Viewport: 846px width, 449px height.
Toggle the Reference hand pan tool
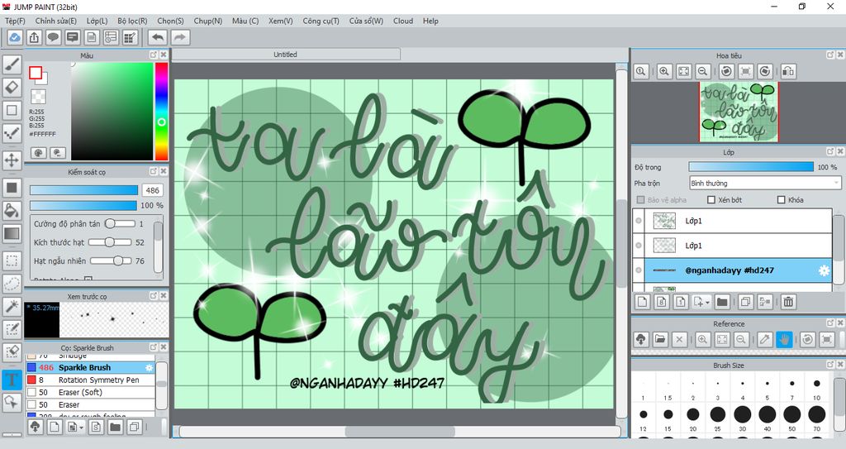784,340
